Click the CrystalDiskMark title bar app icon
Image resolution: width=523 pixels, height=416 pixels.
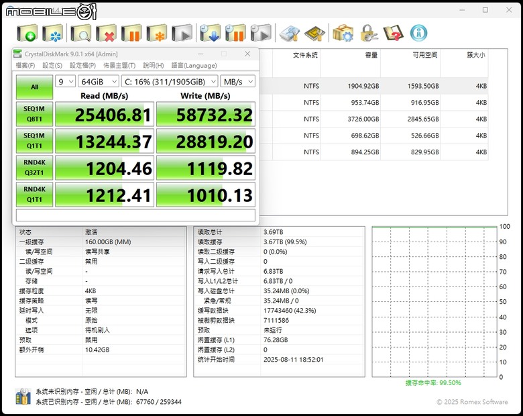click(x=17, y=54)
